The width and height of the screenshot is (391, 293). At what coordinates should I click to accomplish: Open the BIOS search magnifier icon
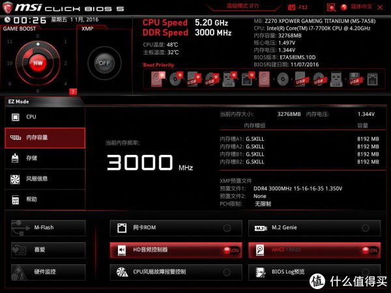[x=331, y=7]
